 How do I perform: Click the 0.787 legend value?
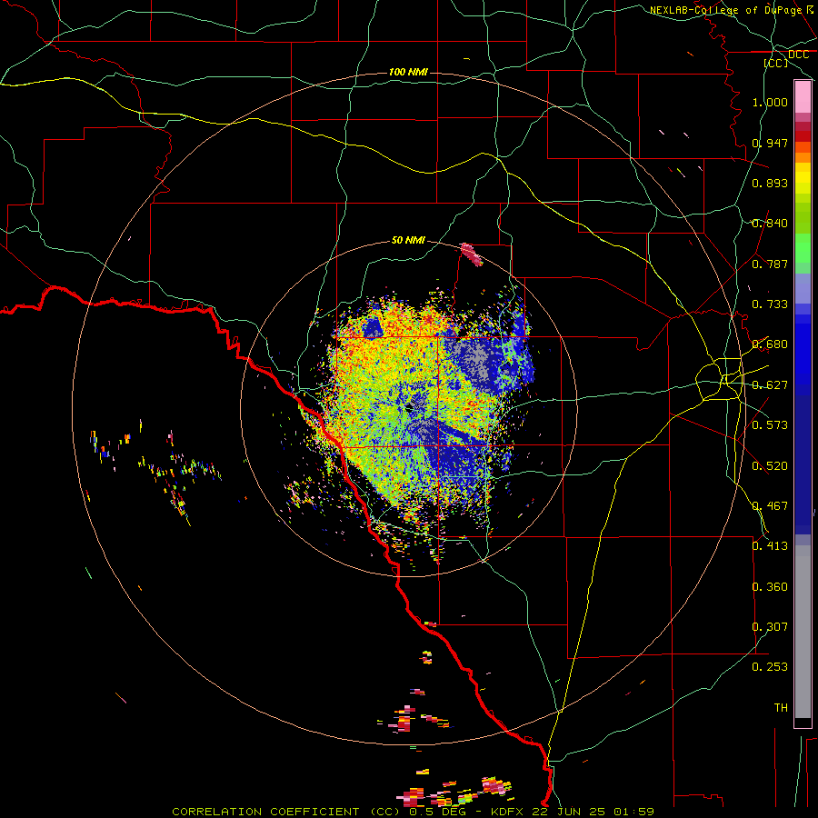coord(770,264)
